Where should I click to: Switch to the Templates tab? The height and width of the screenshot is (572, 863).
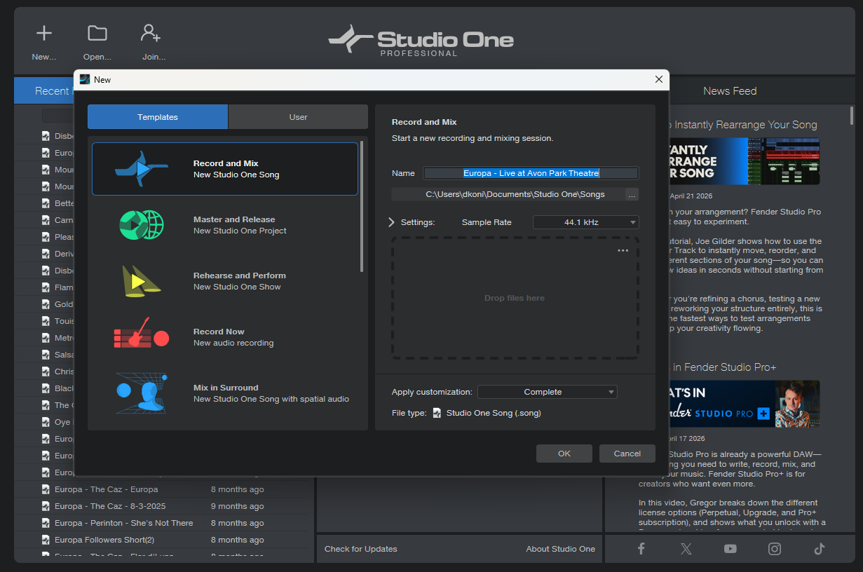click(158, 117)
